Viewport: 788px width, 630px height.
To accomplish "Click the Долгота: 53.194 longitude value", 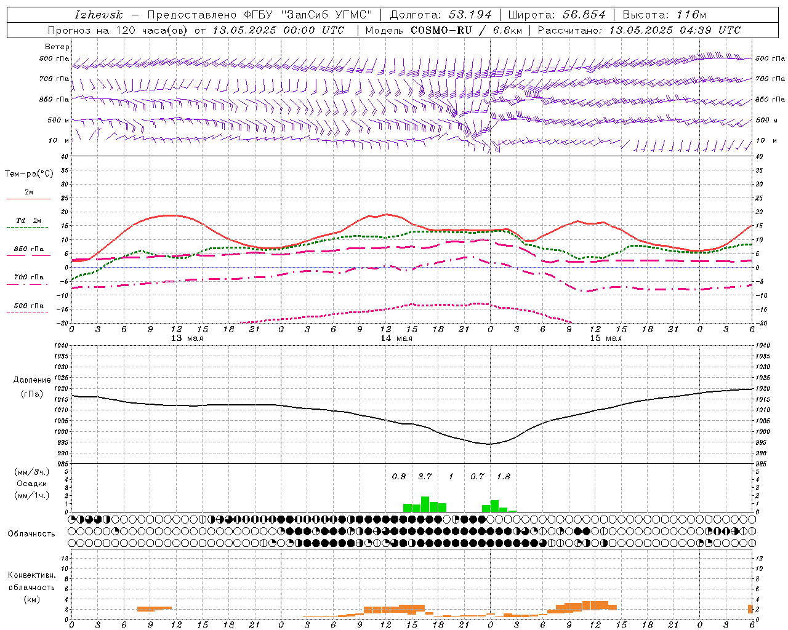I will (441, 15).
